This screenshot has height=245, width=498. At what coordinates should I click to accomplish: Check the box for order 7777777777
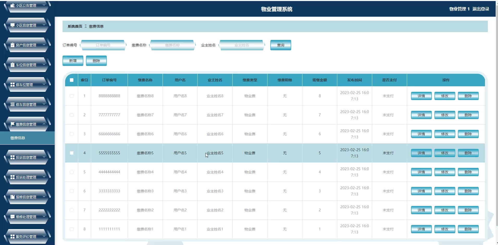72,115
